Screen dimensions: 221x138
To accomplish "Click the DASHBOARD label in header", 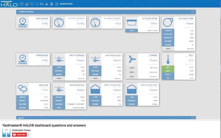I will [66, 4].
